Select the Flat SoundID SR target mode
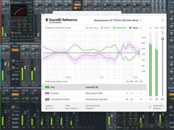 [94, 87]
